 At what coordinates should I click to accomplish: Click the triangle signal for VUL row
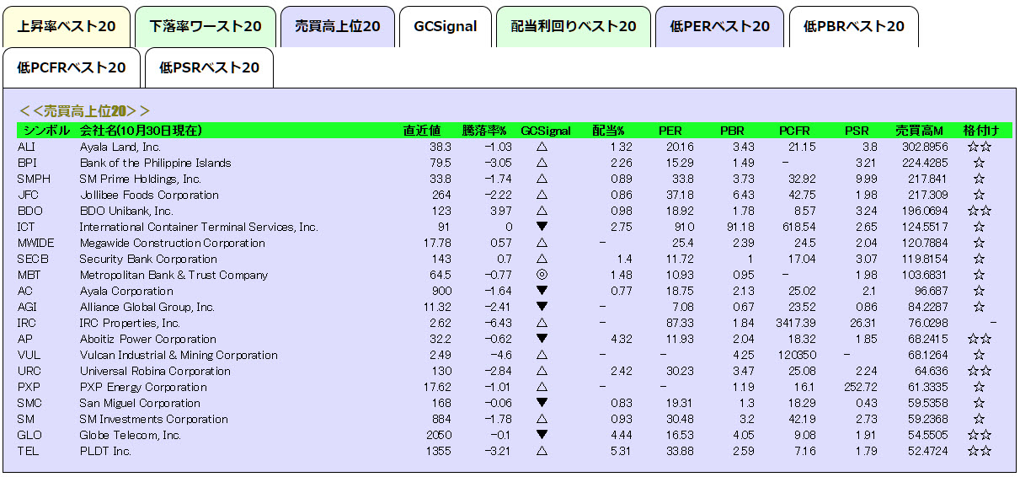point(542,355)
